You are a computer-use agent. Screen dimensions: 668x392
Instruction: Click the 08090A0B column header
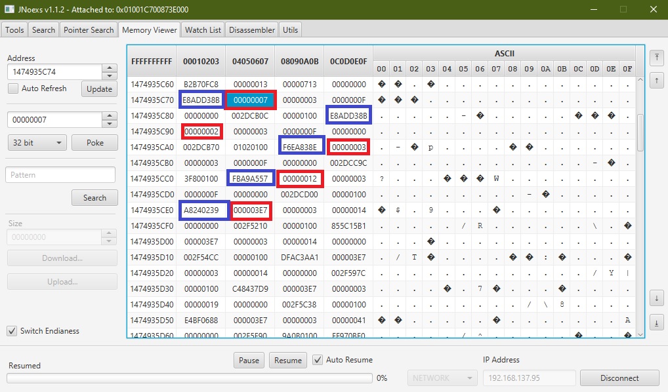tap(299, 61)
